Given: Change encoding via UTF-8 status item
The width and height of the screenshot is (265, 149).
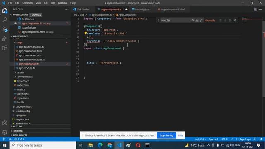Looking at the screenshot, I should pos(224,139).
